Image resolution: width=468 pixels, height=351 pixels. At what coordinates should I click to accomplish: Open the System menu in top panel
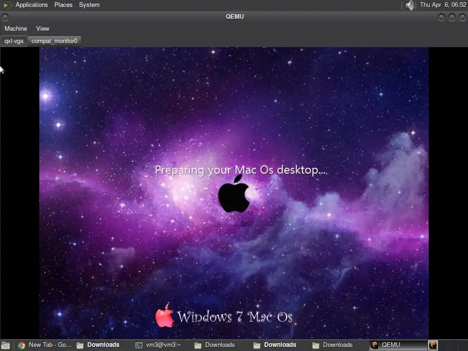tap(89, 5)
